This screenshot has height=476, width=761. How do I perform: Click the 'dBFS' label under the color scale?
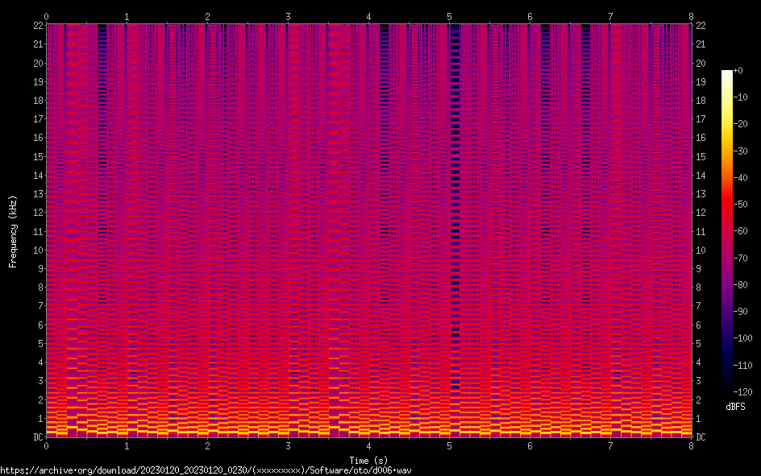point(734,407)
